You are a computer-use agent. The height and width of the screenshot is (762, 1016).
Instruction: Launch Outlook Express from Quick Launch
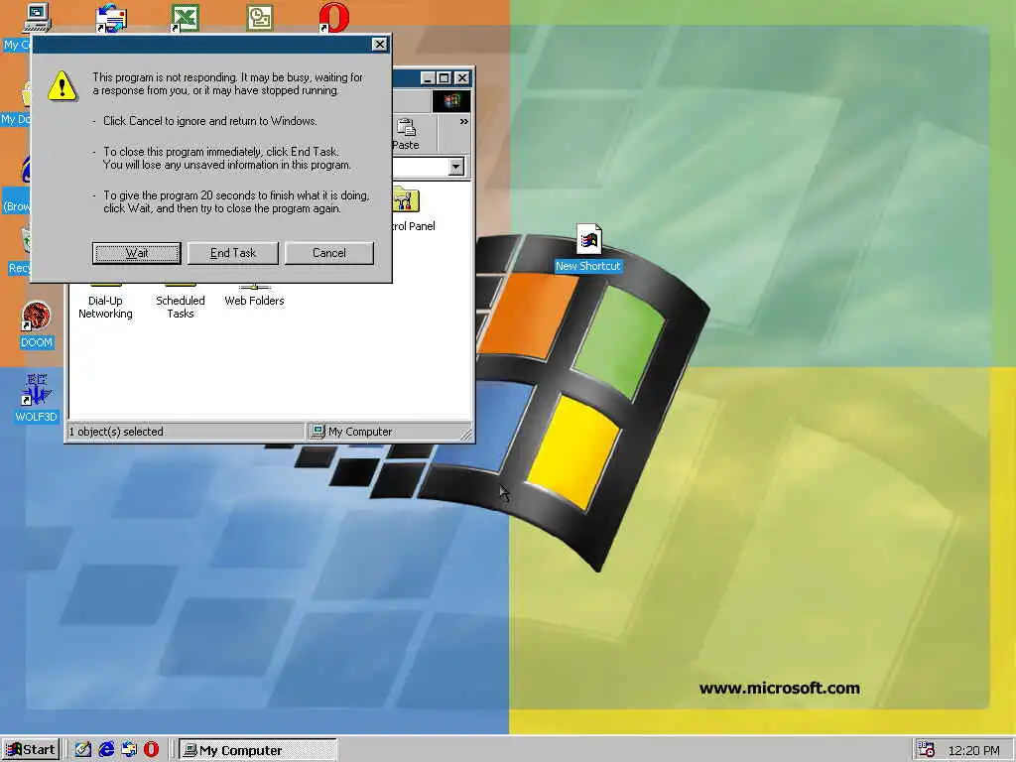click(129, 750)
